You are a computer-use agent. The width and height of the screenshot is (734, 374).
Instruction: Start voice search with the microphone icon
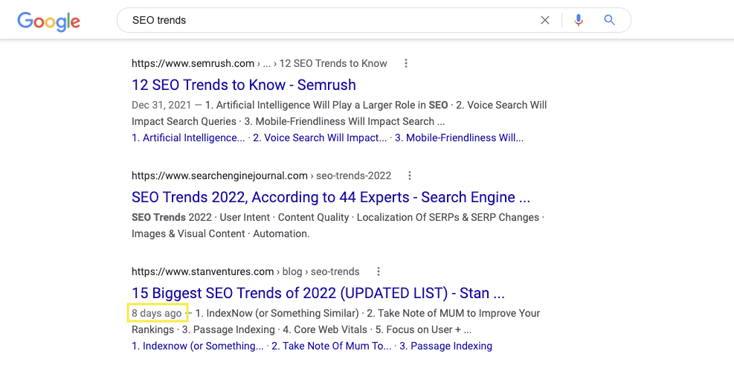click(579, 20)
